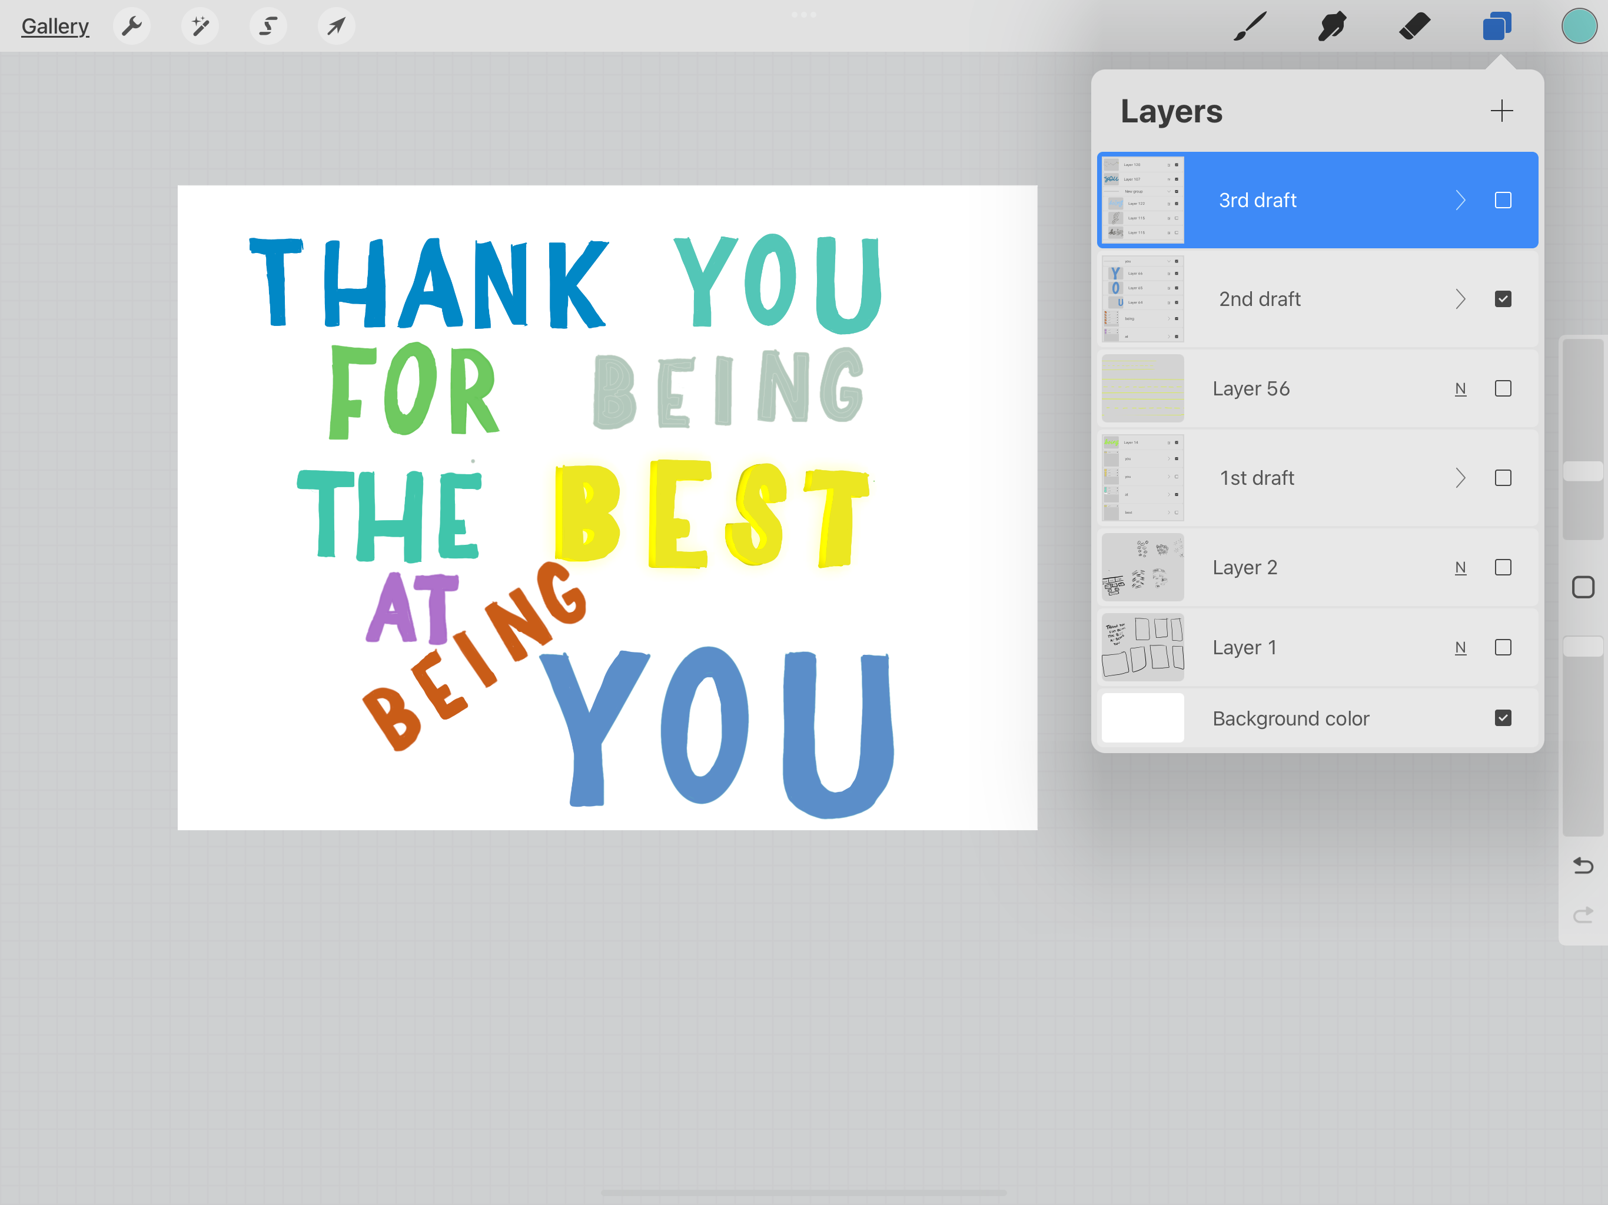Image resolution: width=1608 pixels, height=1205 pixels.
Task: Expand the 3rd draft group
Action: (1460, 200)
